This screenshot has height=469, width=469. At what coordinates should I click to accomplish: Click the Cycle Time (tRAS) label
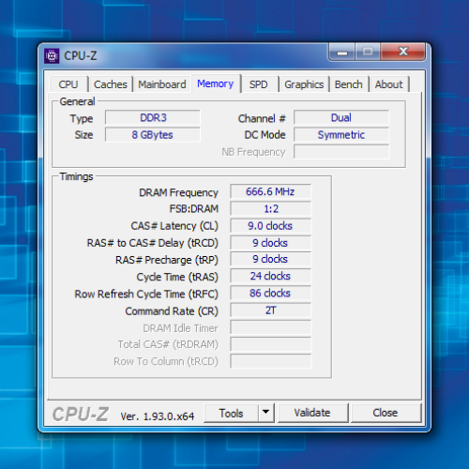coord(177,277)
